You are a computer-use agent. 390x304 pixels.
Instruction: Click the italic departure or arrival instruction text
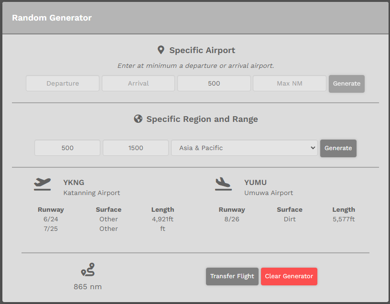195,65
